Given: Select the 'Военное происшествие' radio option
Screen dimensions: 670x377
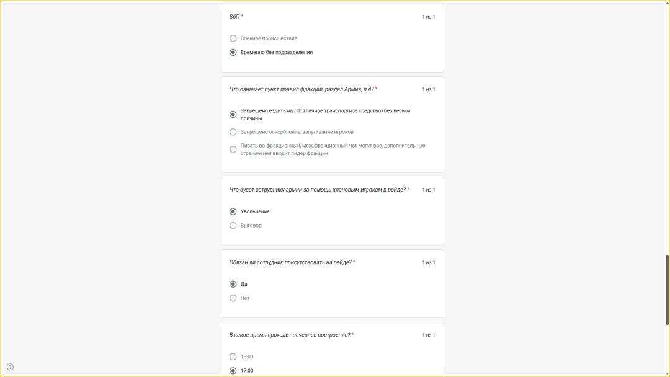Looking at the screenshot, I should [x=233, y=38].
